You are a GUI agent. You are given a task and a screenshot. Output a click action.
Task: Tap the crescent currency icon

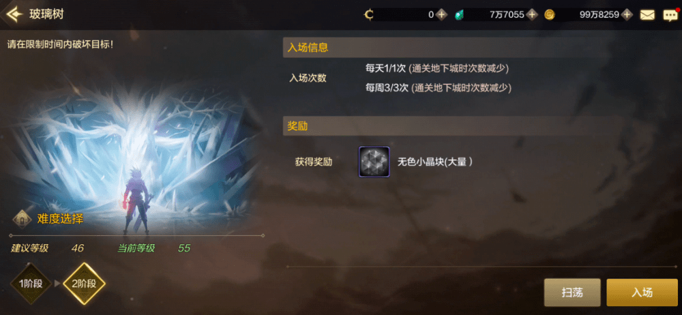[x=369, y=15]
